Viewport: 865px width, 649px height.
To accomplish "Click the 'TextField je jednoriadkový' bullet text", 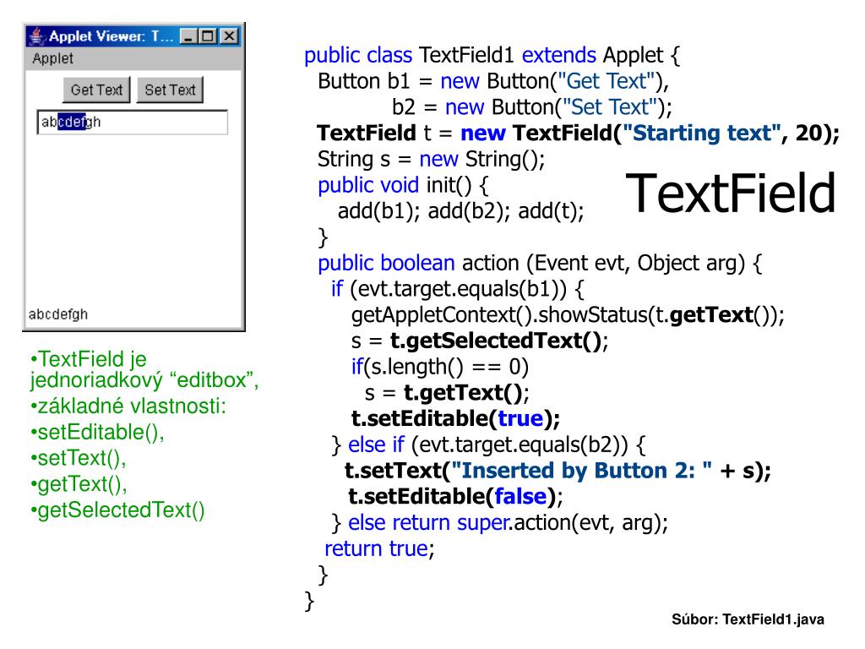I will click(x=144, y=370).
